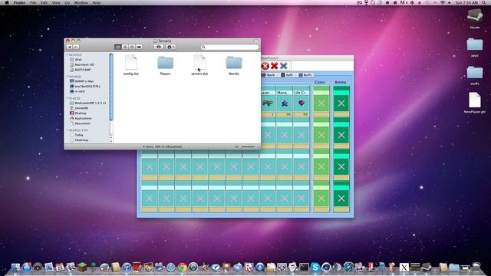Select the Laser gun inventory slot
Image resolution: width=491 pixels, height=276 pixels.
click(268, 103)
